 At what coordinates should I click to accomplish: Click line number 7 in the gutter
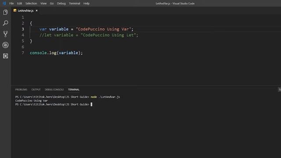pos(23,53)
